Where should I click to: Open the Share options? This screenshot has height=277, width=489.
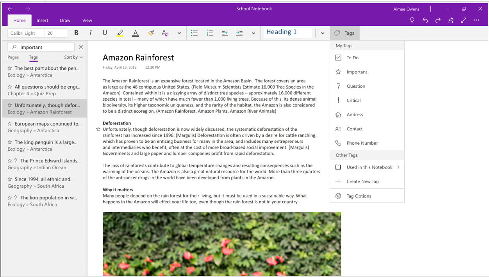point(450,20)
